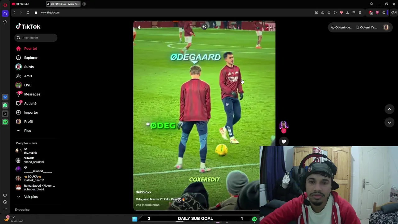
Task: Open dribbloxx creator avatar
Action: [284, 126]
